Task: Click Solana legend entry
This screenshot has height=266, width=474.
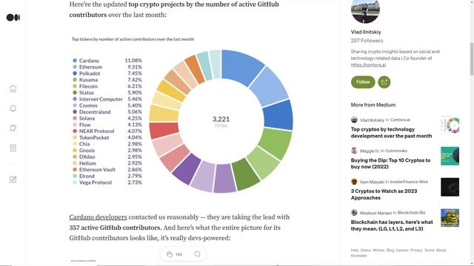Action: (107, 118)
